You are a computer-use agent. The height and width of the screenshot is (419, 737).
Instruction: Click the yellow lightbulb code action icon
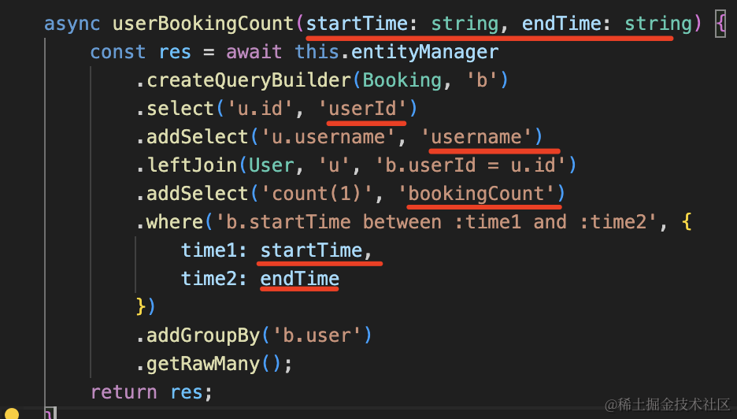point(11,414)
